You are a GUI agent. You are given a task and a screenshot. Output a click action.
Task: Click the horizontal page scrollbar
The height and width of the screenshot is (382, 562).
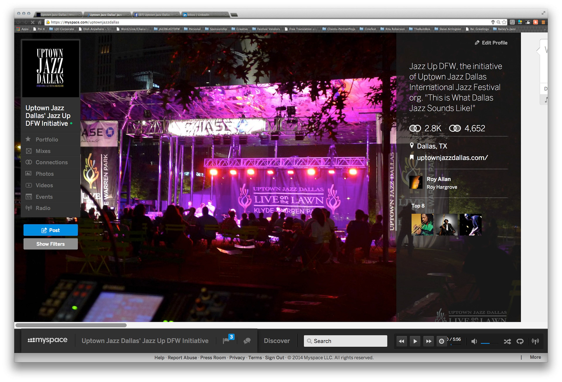pos(71,325)
